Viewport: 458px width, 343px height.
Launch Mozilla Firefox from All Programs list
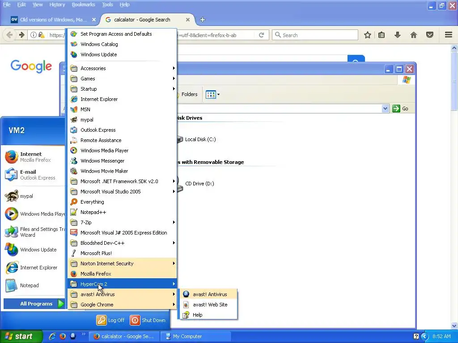122,274
